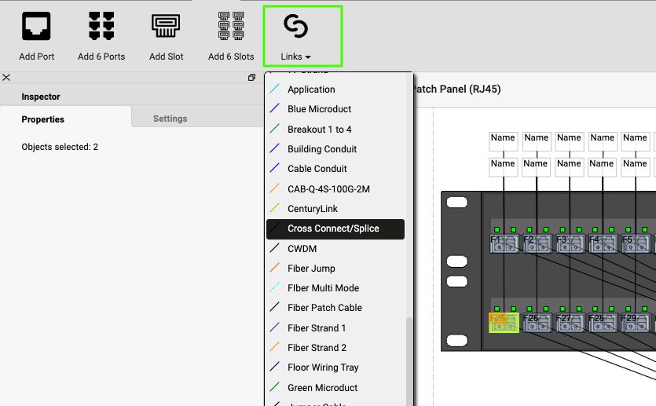Pick the Blue Microduct link option
Screen dimensions: 656x406
point(319,109)
